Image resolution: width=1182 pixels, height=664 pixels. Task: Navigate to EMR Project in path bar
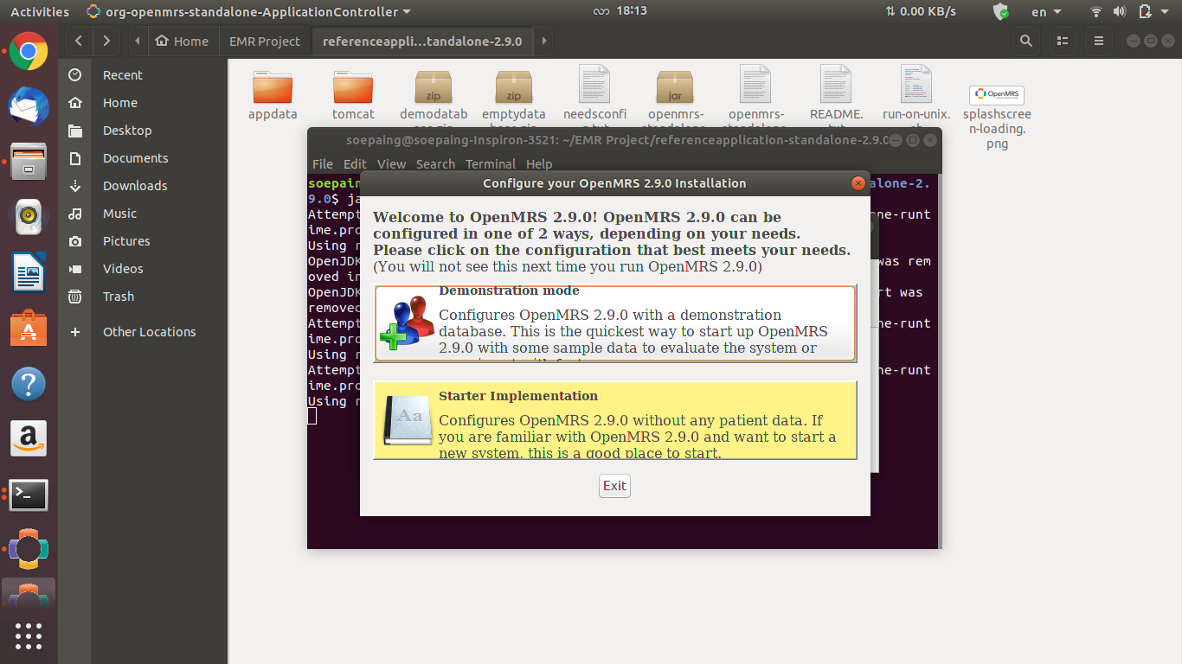pyautogui.click(x=265, y=41)
